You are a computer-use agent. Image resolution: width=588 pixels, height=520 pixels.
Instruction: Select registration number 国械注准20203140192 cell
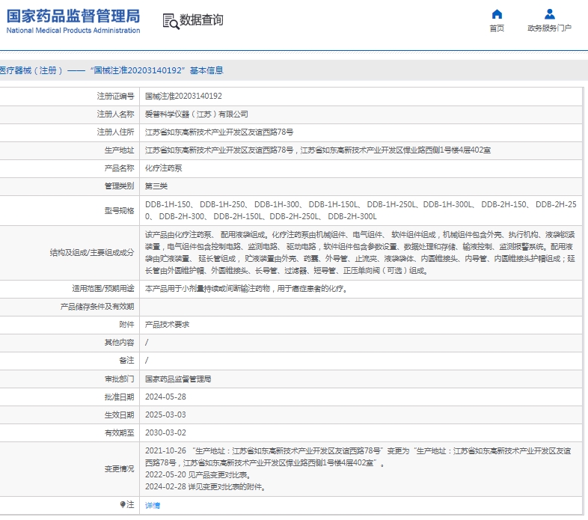(183, 96)
